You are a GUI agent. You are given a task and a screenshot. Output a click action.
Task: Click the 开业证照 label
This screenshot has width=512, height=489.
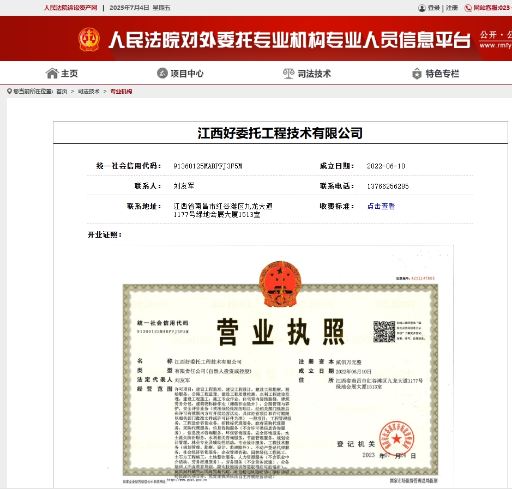[x=105, y=235]
